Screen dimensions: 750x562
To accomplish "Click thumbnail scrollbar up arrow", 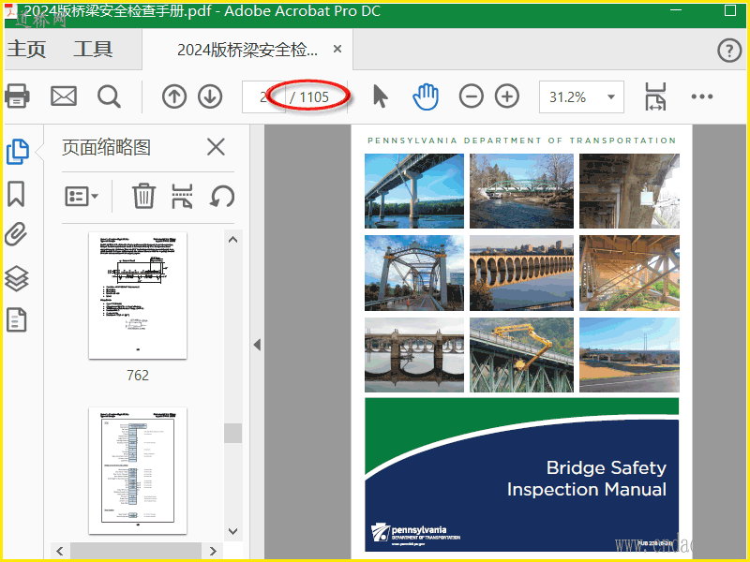I will click(232, 240).
